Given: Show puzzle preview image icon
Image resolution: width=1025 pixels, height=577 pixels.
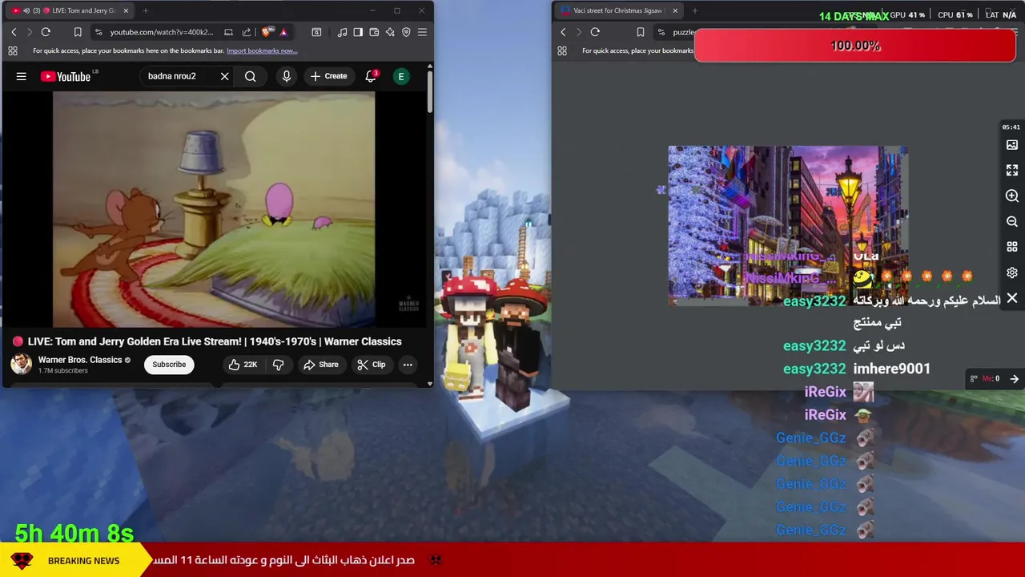Looking at the screenshot, I should pyautogui.click(x=1012, y=145).
